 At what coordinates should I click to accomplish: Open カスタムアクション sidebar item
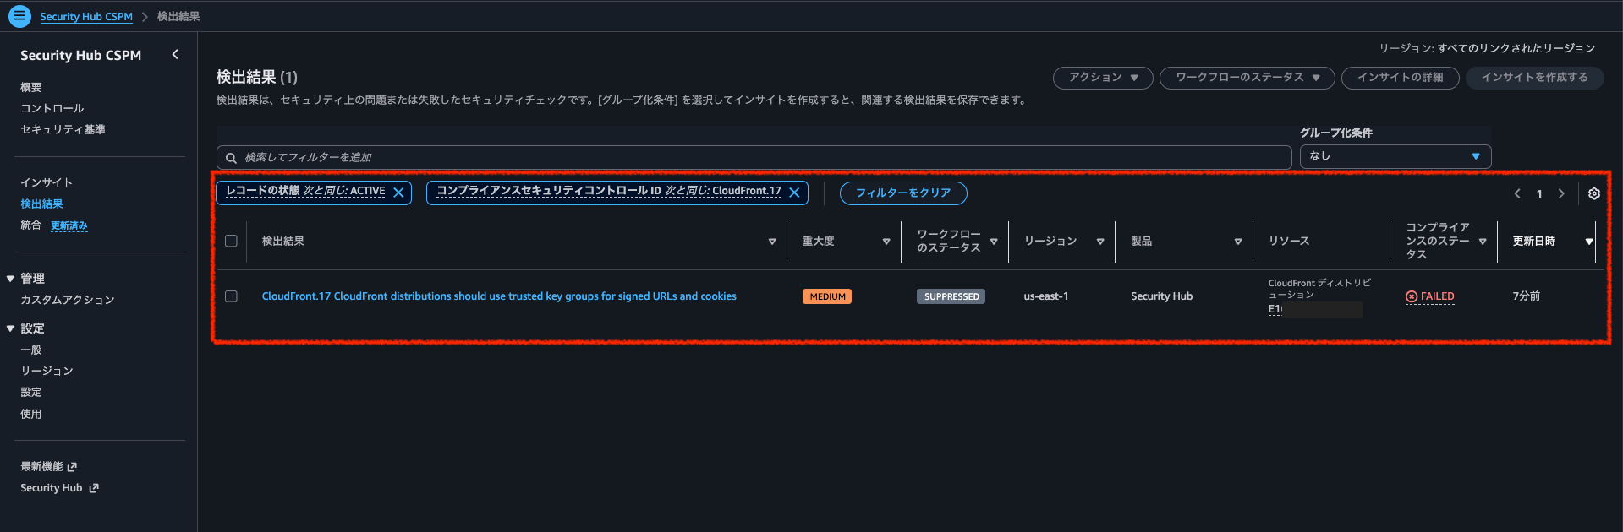68,300
